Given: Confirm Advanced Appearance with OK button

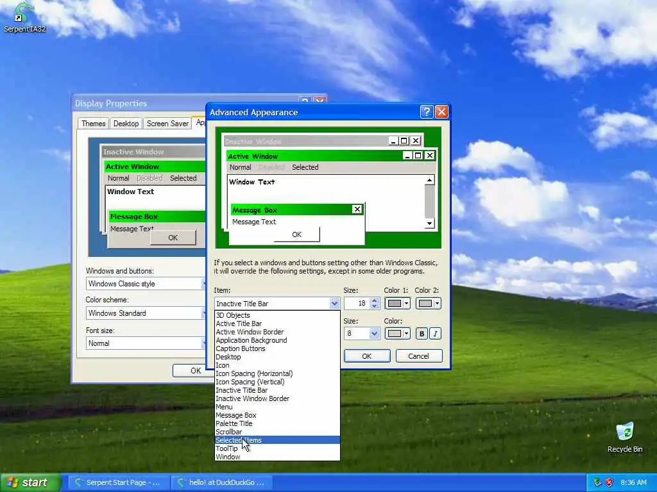Looking at the screenshot, I should (x=366, y=356).
